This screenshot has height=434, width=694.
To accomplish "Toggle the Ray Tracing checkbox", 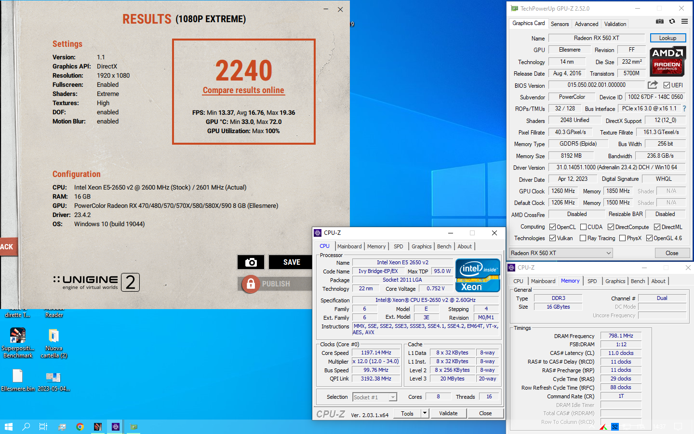I will [x=583, y=238].
